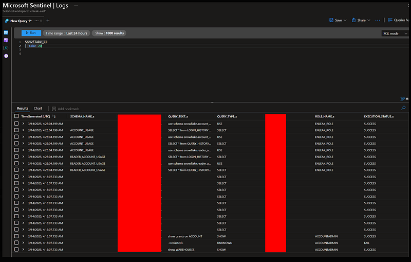Expand the <redacted> UNKNOWN row details
The image size is (411, 262).
[x=23, y=242]
